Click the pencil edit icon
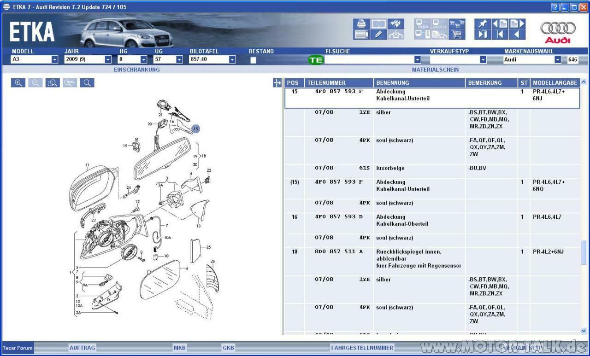The image size is (590, 356). pyautogui.click(x=378, y=35)
